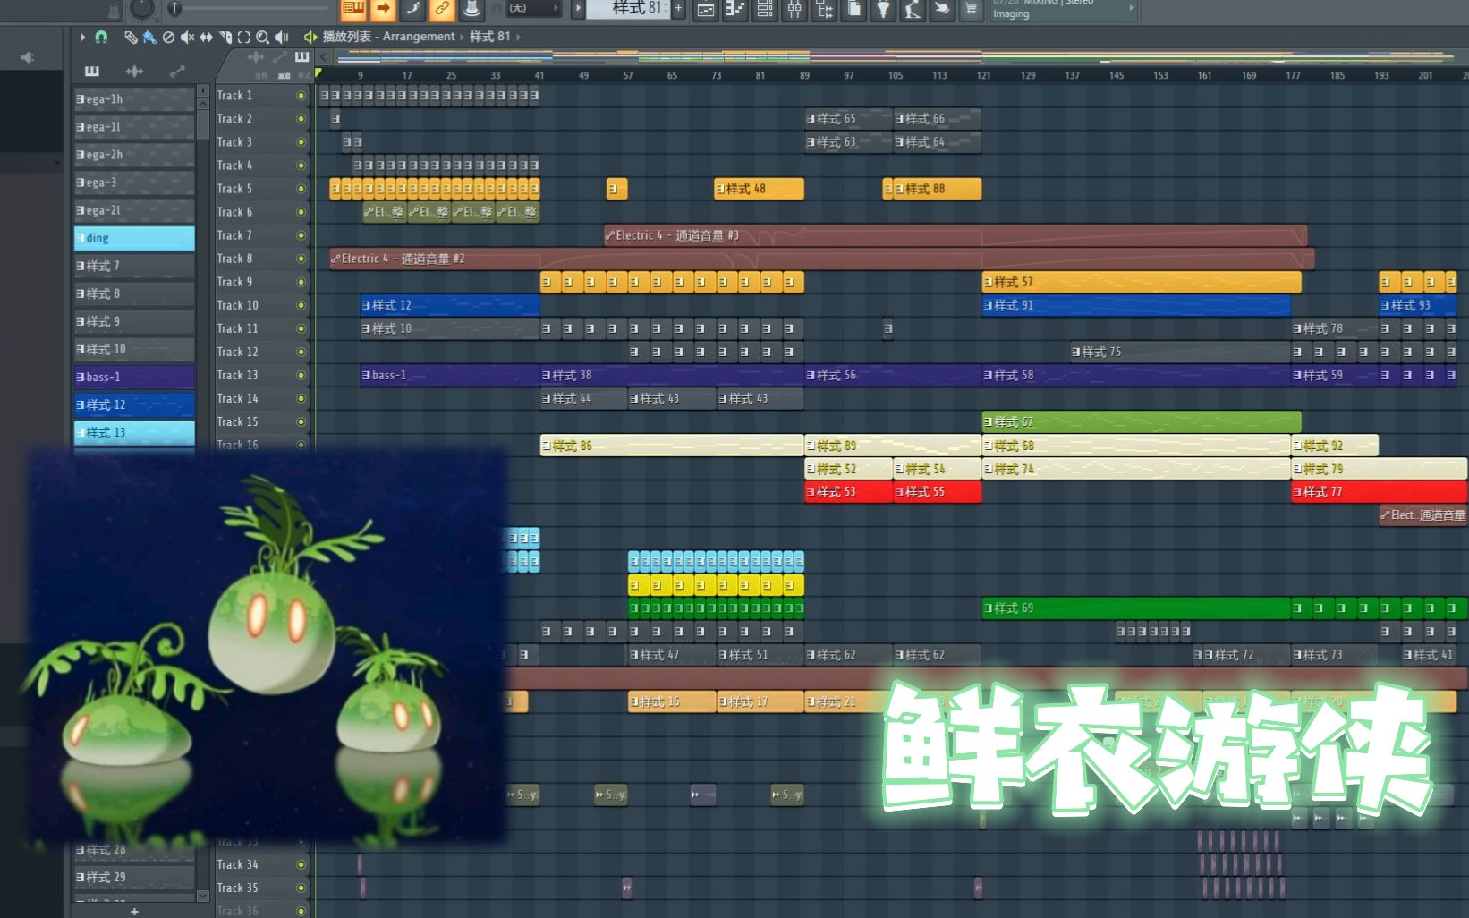
Task: Click the project files copy icon
Action: tap(853, 9)
